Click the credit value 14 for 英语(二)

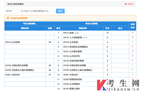[x=107, y=33]
